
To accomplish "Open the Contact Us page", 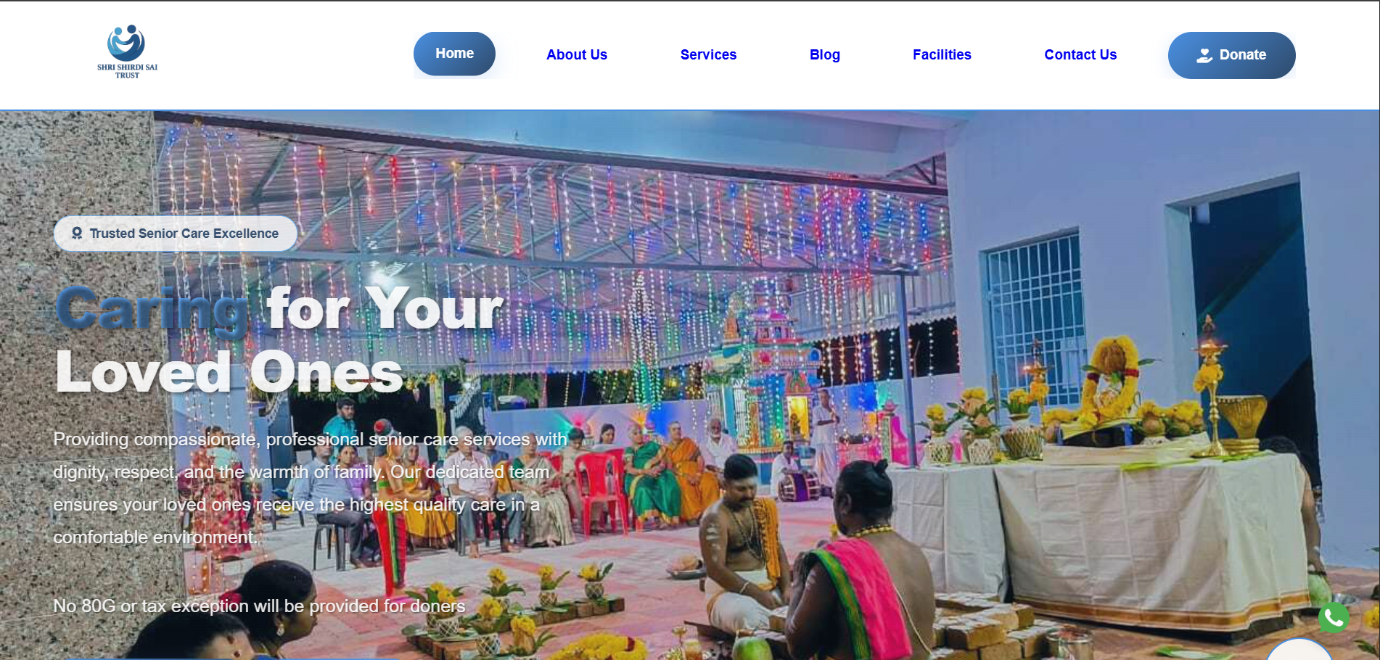I will 1080,54.
